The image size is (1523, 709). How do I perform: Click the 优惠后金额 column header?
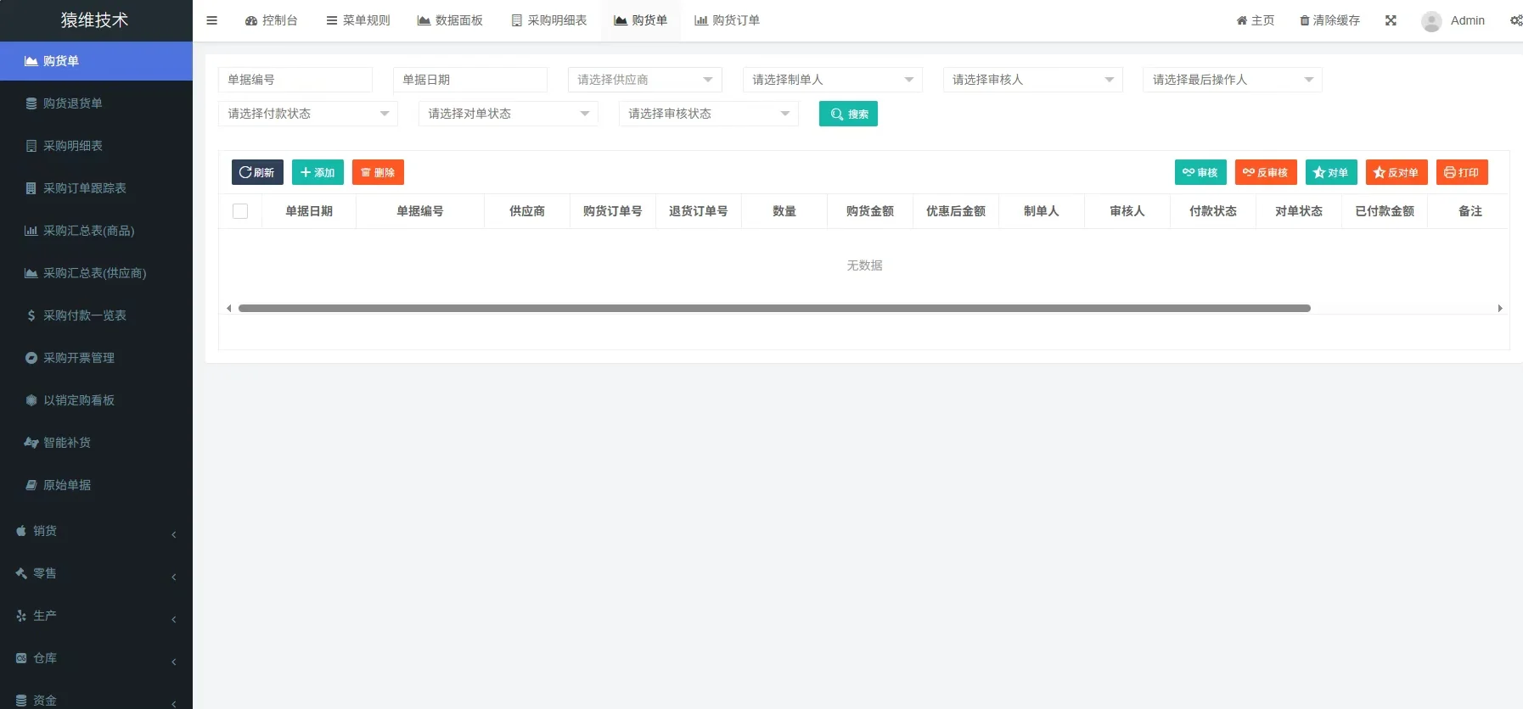tap(956, 211)
